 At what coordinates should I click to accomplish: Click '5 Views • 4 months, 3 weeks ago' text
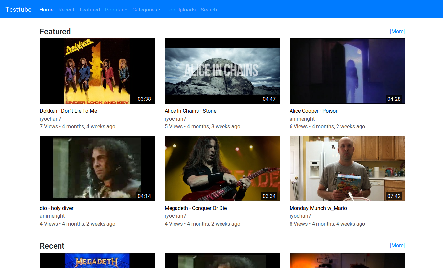(x=202, y=126)
